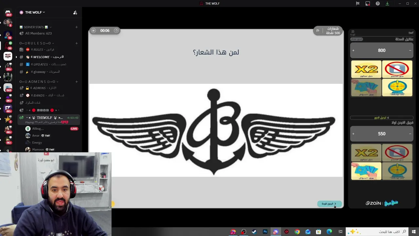Click the 550 score field
This screenshot has height=236, width=419.
(x=382, y=134)
